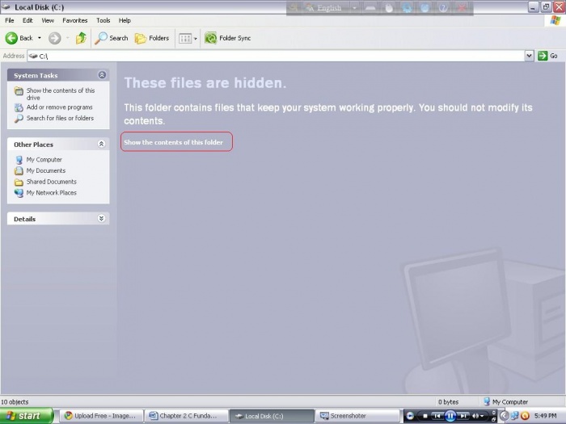Click Show the contents of this drive
This screenshot has width=566, height=424.
[x=61, y=94]
